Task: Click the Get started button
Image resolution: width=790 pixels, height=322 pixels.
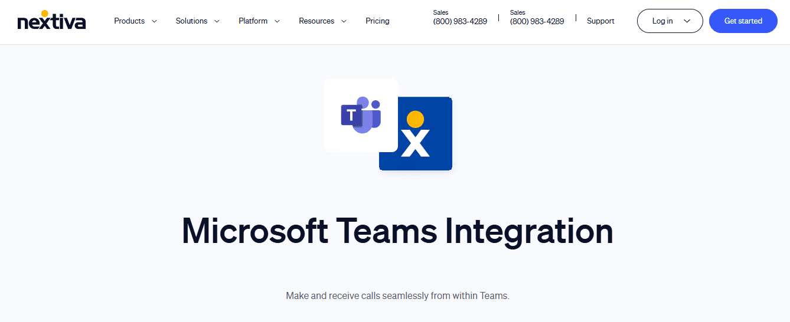Action: [x=743, y=21]
